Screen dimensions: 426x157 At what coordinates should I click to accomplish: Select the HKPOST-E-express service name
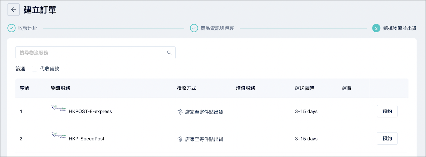coord(90,111)
